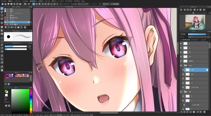The height and width of the screenshot is (116, 211).
Task: Click the navigator rotation slider handle
Action: click(193, 13)
